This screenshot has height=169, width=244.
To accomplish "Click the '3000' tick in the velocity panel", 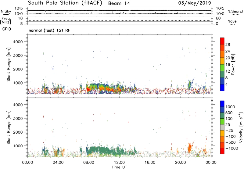I will pos(18,118).
